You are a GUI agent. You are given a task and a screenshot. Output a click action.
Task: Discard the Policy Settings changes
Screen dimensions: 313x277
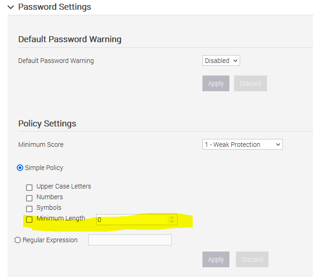pos(252,259)
